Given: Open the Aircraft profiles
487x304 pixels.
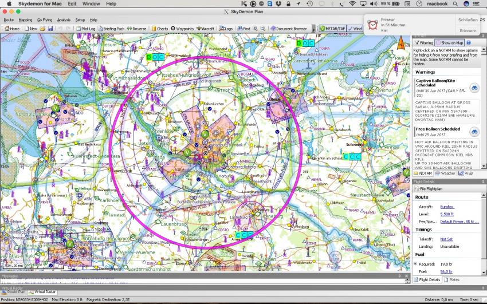Looking at the screenshot, I should point(205,29).
